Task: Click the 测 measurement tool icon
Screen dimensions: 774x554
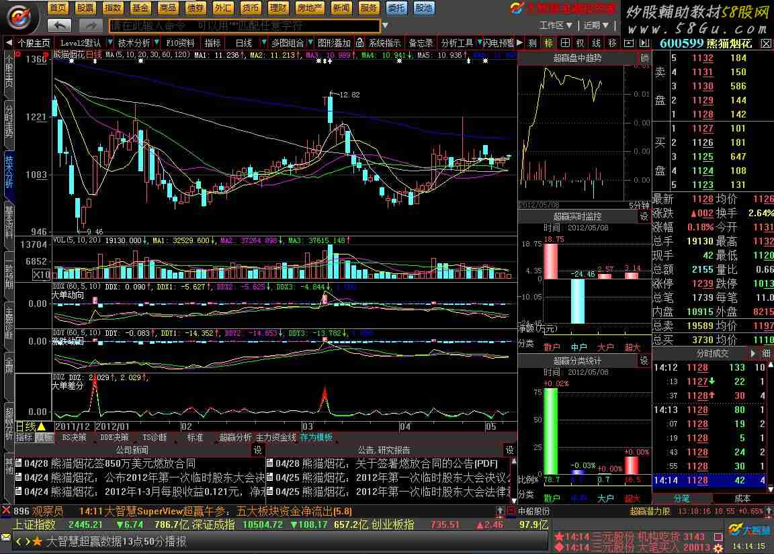Action: (533, 43)
